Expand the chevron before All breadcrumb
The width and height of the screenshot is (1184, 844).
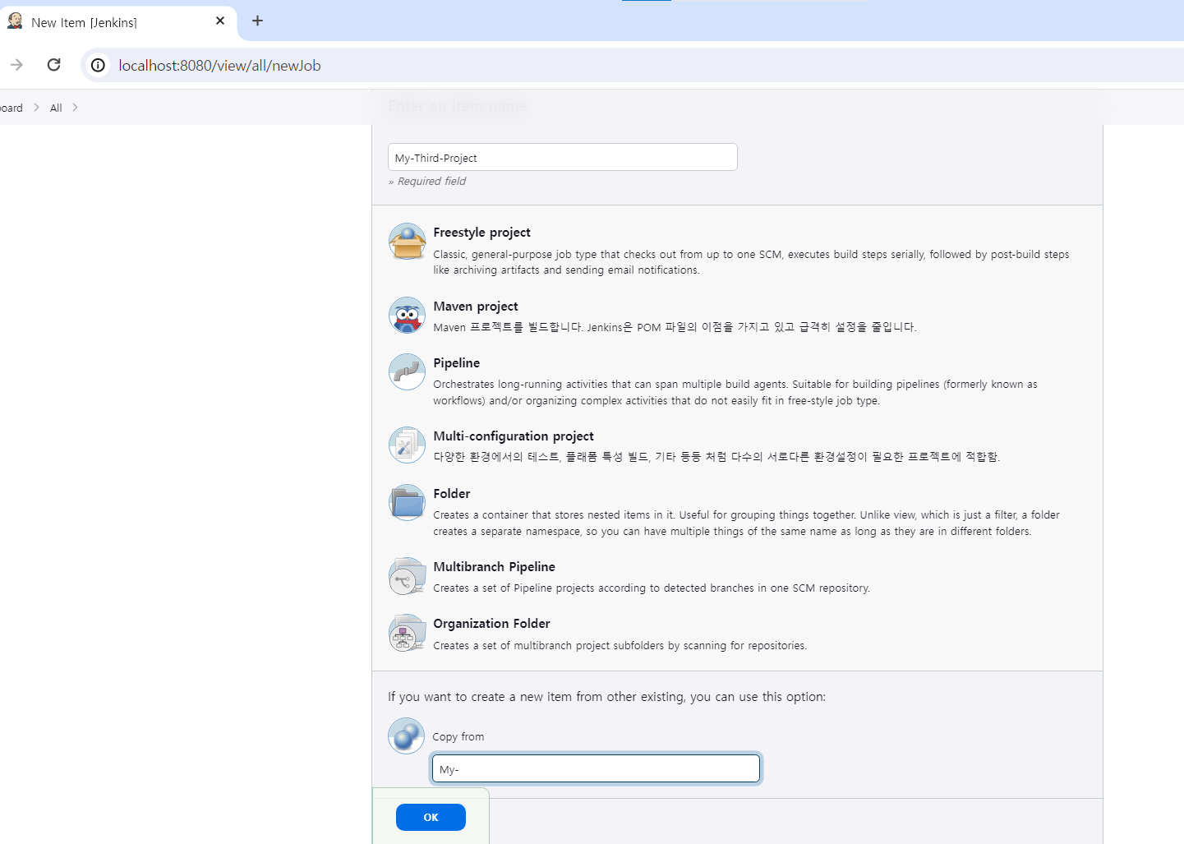tap(36, 108)
